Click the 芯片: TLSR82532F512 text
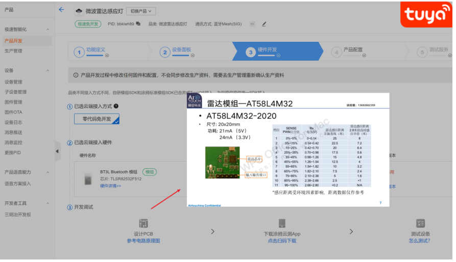This screenshot has width=456, height=262. coord(121,179)
